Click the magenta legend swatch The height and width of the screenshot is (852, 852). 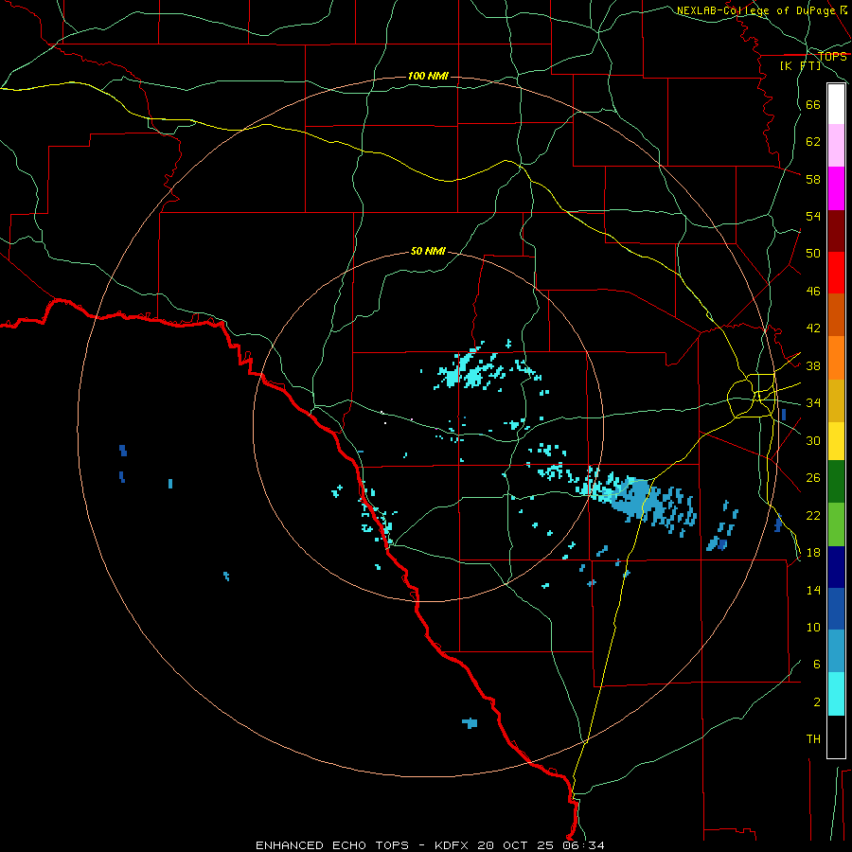click(x=836, y=188)
